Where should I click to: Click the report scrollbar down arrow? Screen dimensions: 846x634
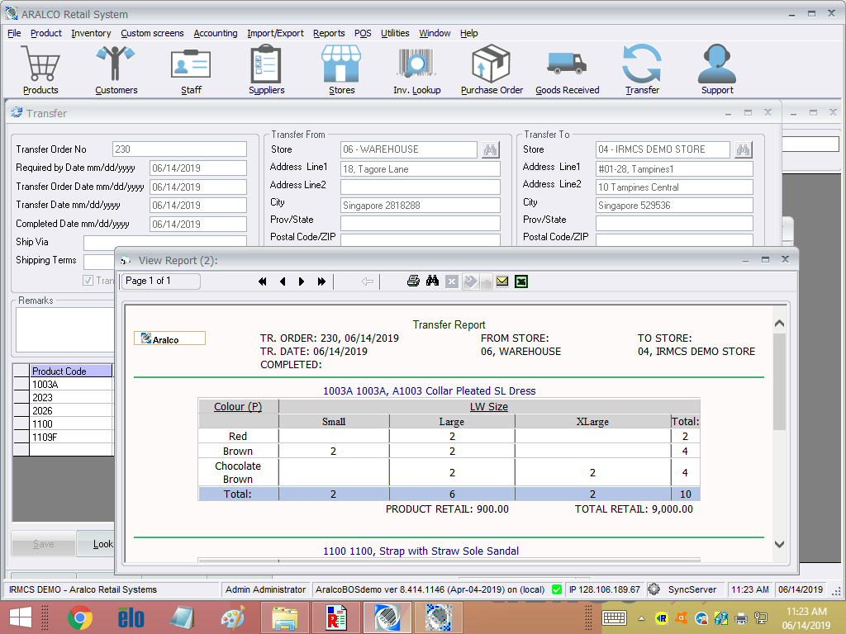[779, 544]
